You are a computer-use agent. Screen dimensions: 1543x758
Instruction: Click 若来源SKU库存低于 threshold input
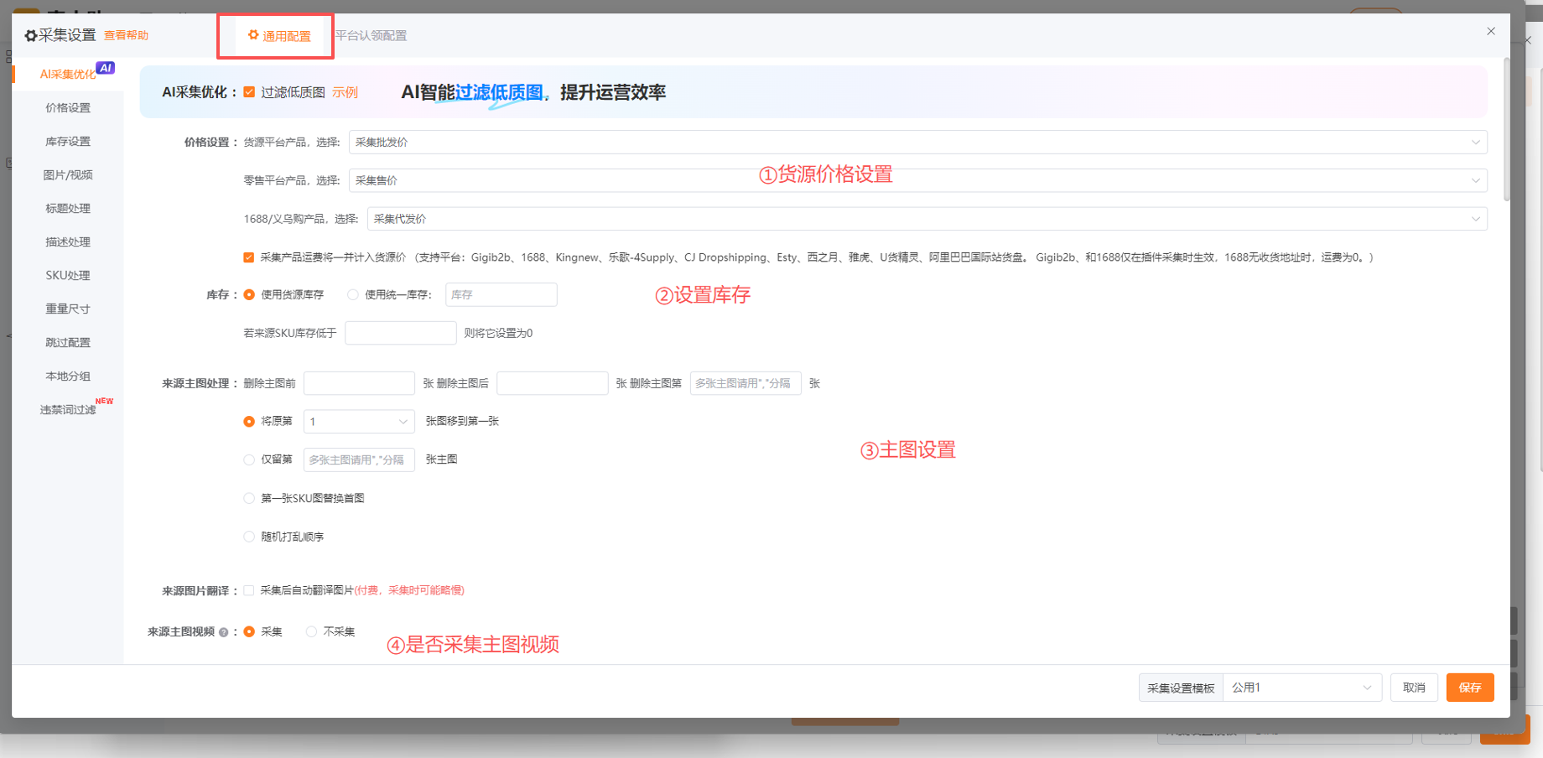click(x=401, y=333)
